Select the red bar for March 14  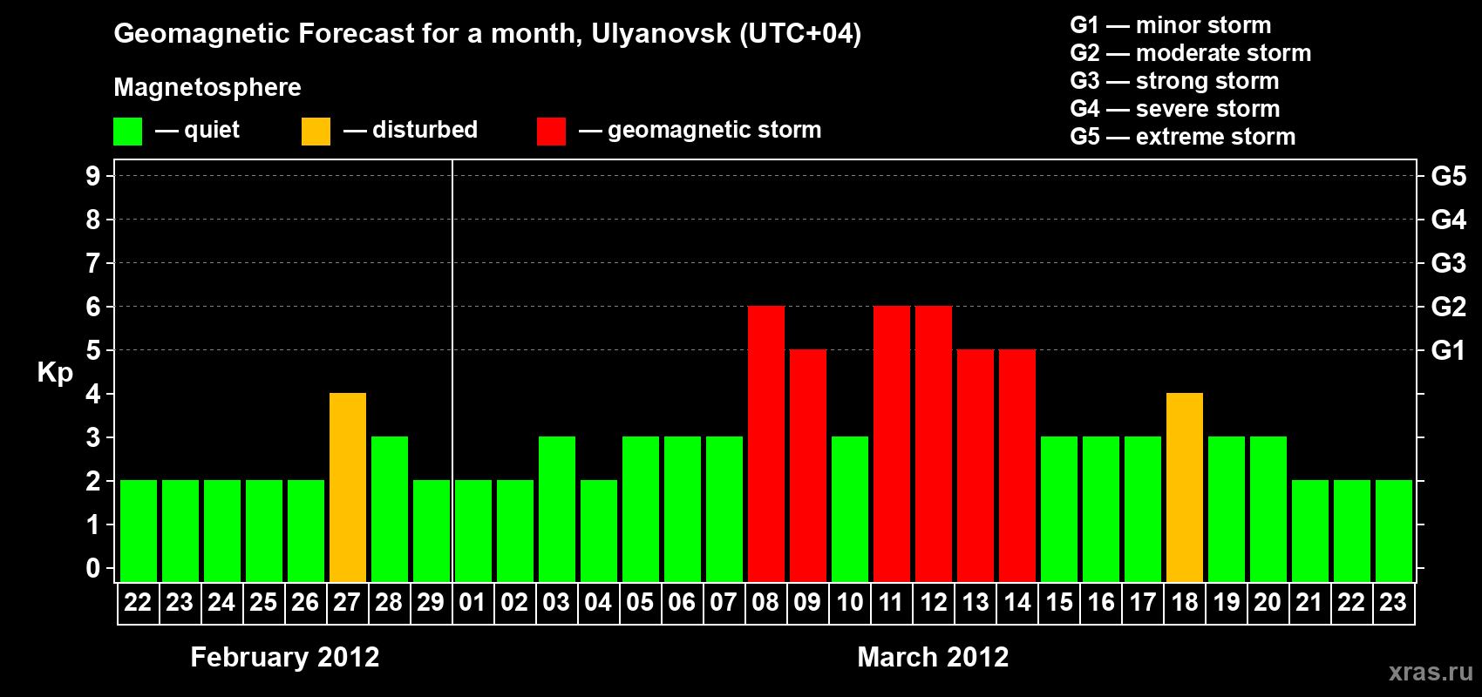pyautogui.click(x=1017, y=465)
